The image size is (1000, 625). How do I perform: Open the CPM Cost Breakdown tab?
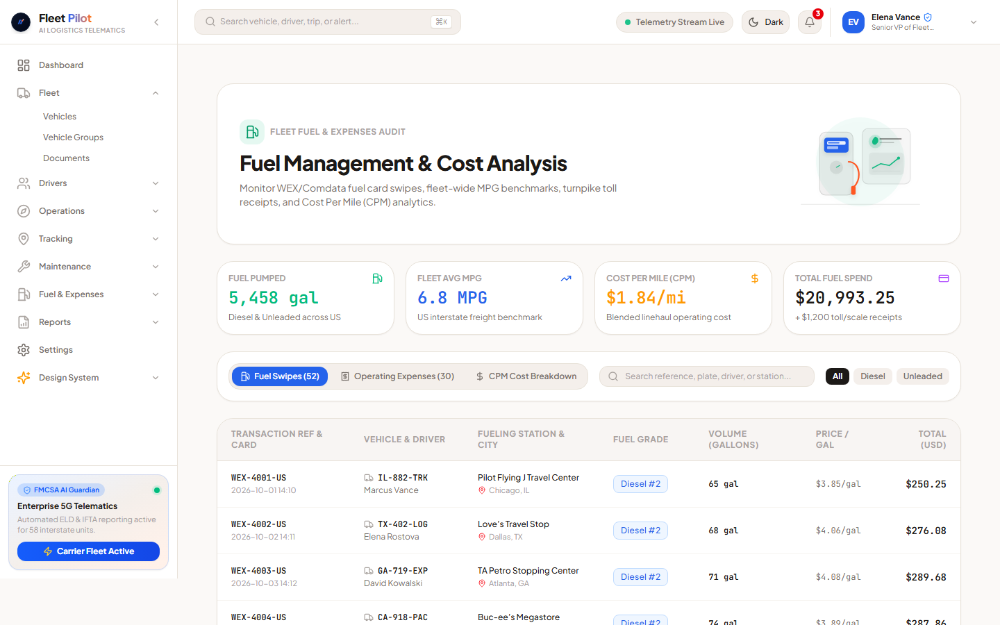coord(526,376)
